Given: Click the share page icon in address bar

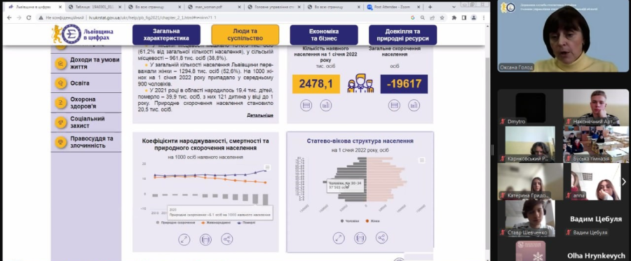Looking at the screenshot, I should click(x=432, y=17).
